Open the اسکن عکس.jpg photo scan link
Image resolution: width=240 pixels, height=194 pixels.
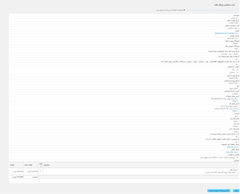232,152
